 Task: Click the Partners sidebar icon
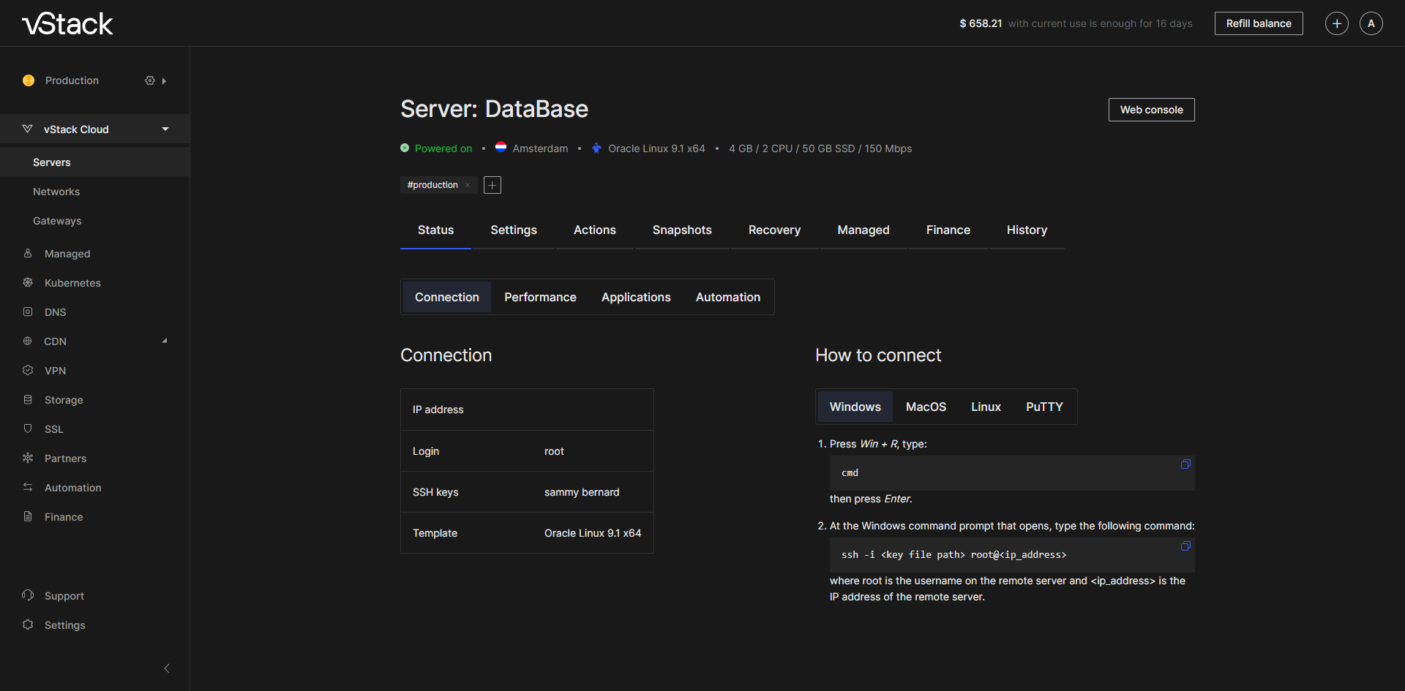pyautogui.click(x=28, y=458)
